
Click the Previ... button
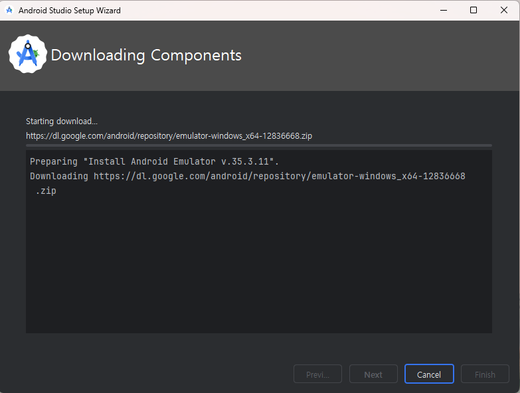317,374
